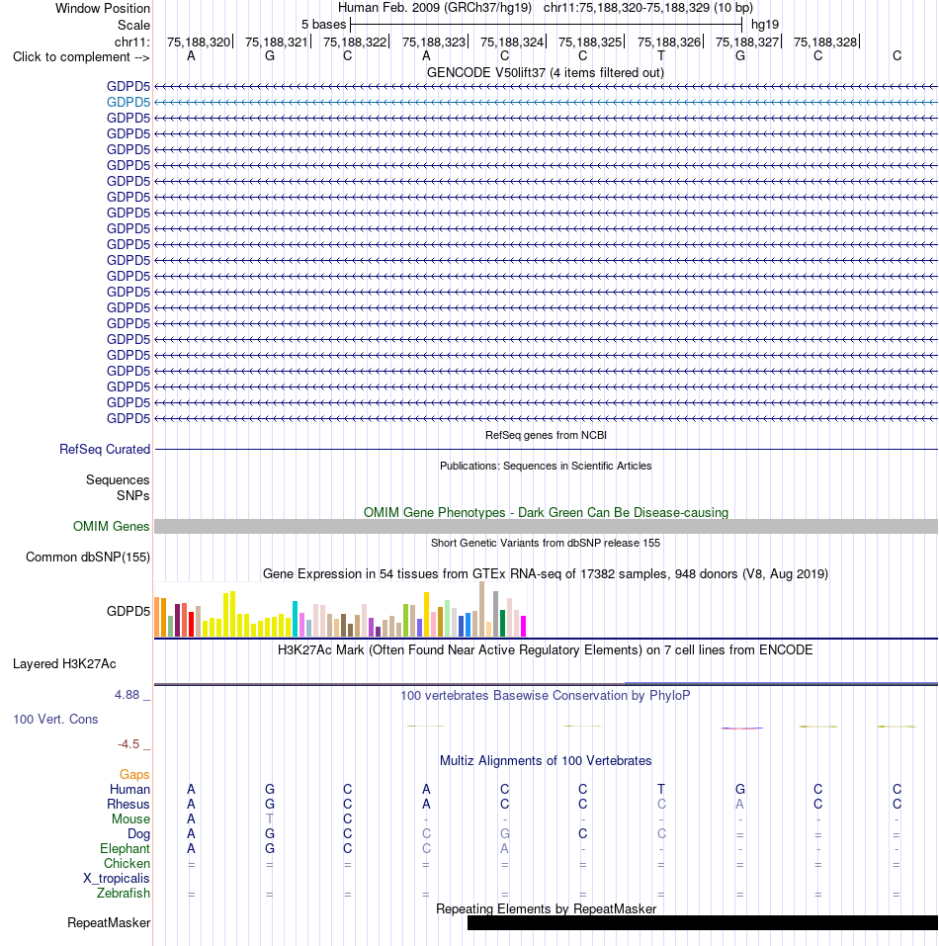Open the "Short Genetic Variants from dbSNP release 155" title
This screenshot has width=939, height=946.
pos(546,543)
